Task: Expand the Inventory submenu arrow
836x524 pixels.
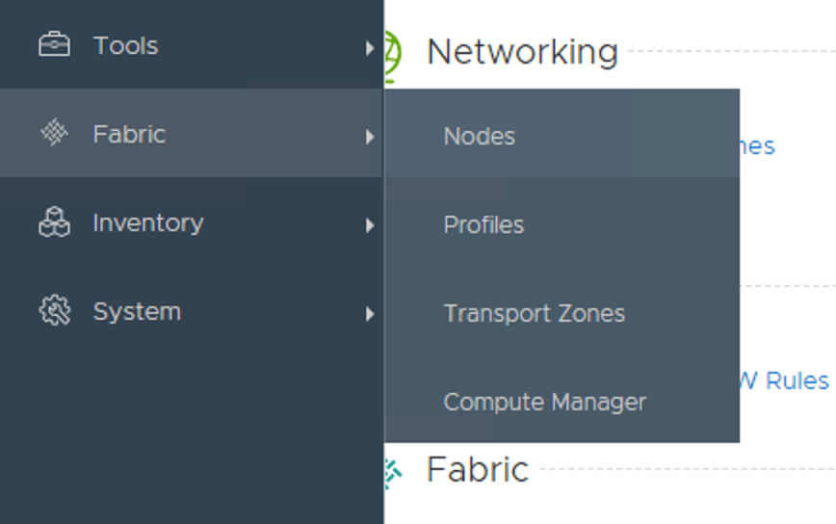Action: tap(370, 225)
